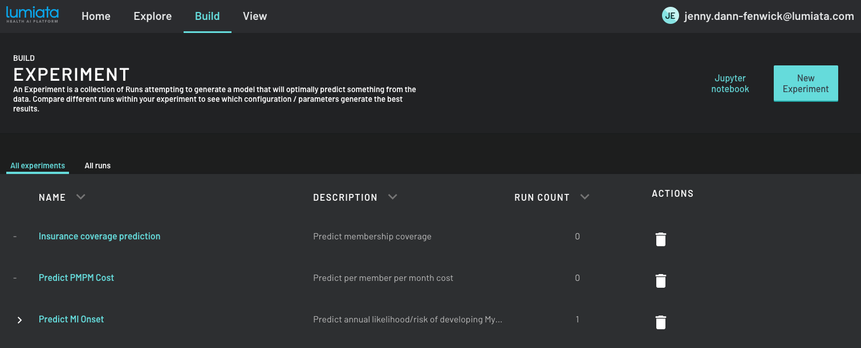Click the JE user avatar
Image resolution: width=861 pixels, height=348 pixels.
670,16
